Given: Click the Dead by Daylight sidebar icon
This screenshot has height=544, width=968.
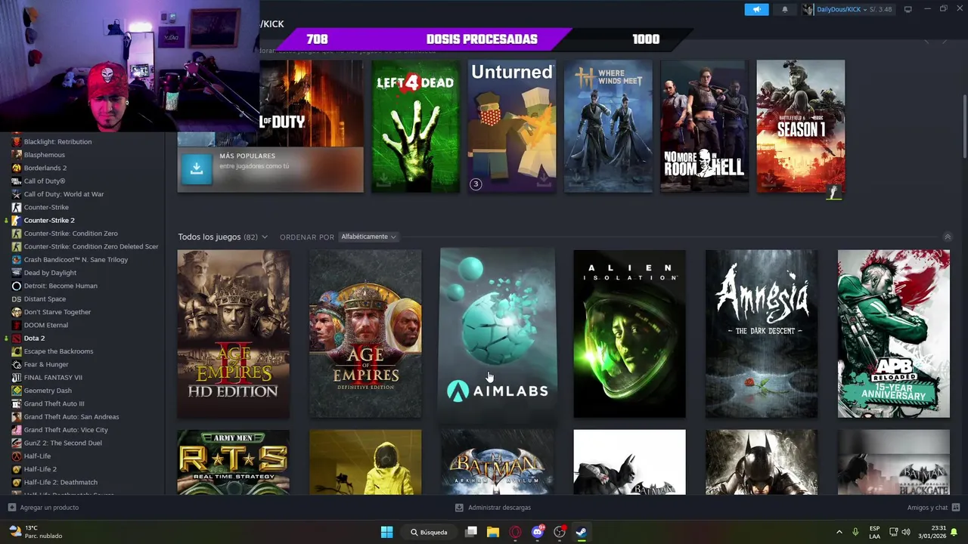Looking at the screenshot, I should click(x=16, y=273).
